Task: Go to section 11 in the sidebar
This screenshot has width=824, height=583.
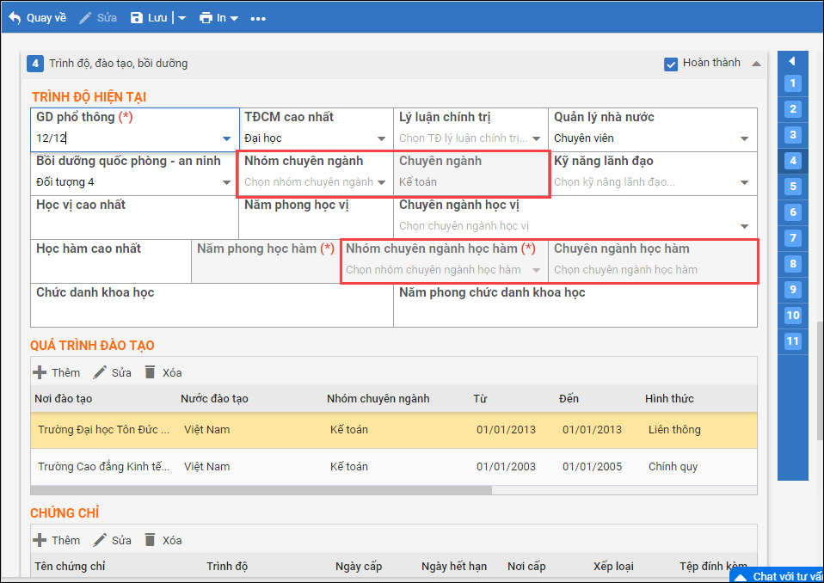Action: pos(793,341)
